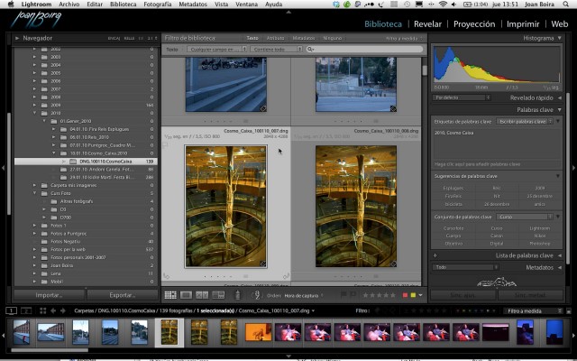Screen dimensions: 577x361
Task: Open the Contiene todo dropdown
Action: (x=277, y=49)
